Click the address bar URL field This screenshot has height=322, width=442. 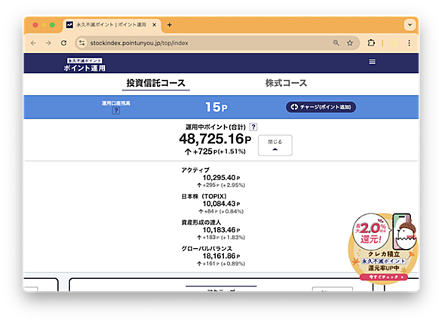(209, 43)
